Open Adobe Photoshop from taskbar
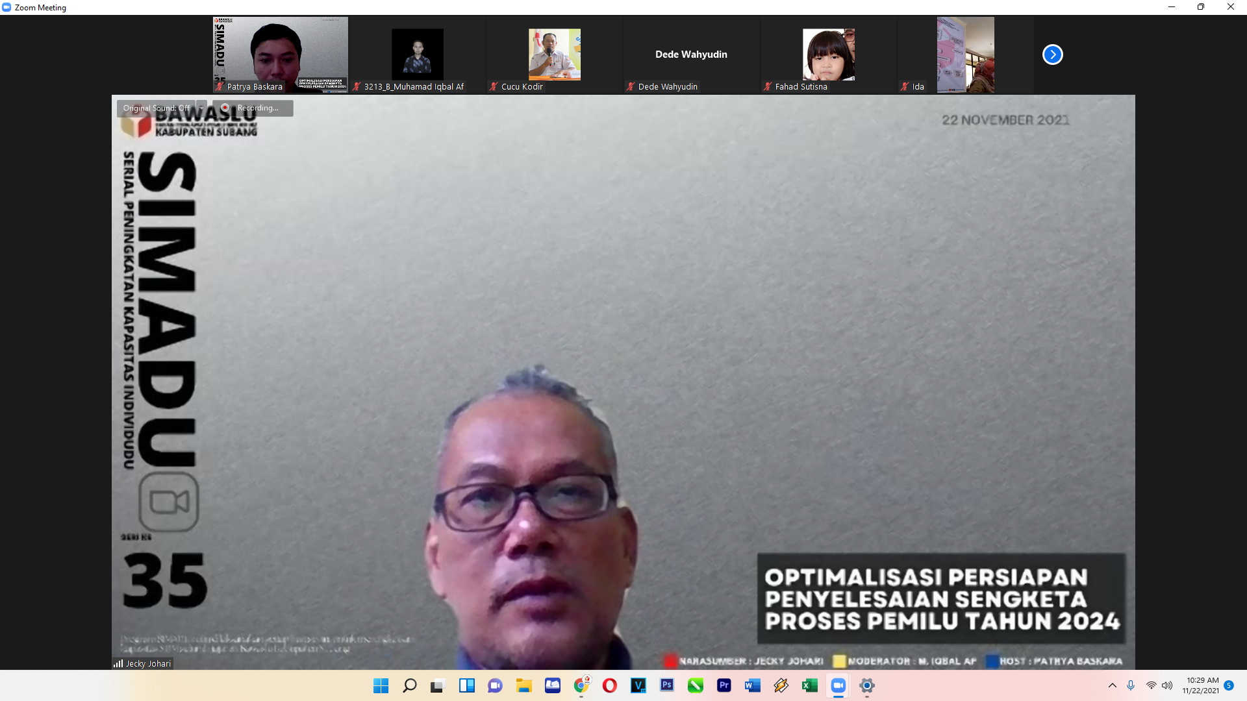 pyautogui.click(x=666, y=685)
